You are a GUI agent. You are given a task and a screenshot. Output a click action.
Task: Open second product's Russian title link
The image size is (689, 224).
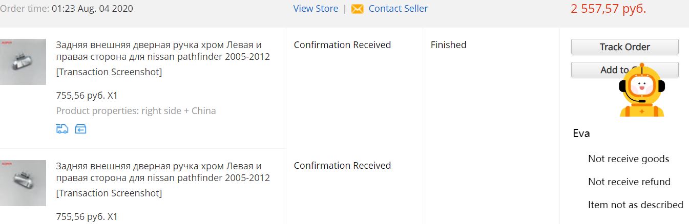[x=162, y=172]
